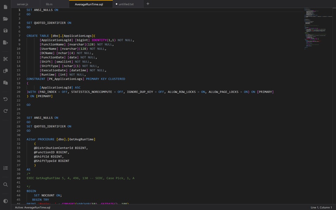Click the New File icon in sidebar
The height and width of the screenshot is (210, 336).
coord(6,7)
